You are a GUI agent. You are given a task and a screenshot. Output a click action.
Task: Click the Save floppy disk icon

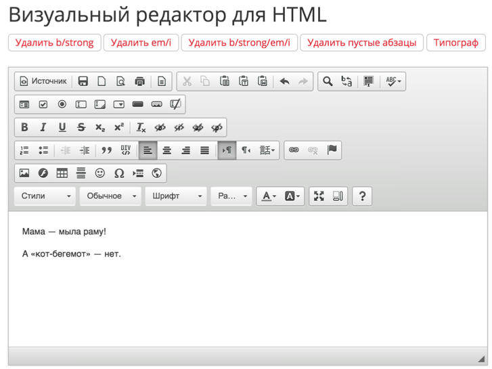pyautogui.click(x=83, y=81)
